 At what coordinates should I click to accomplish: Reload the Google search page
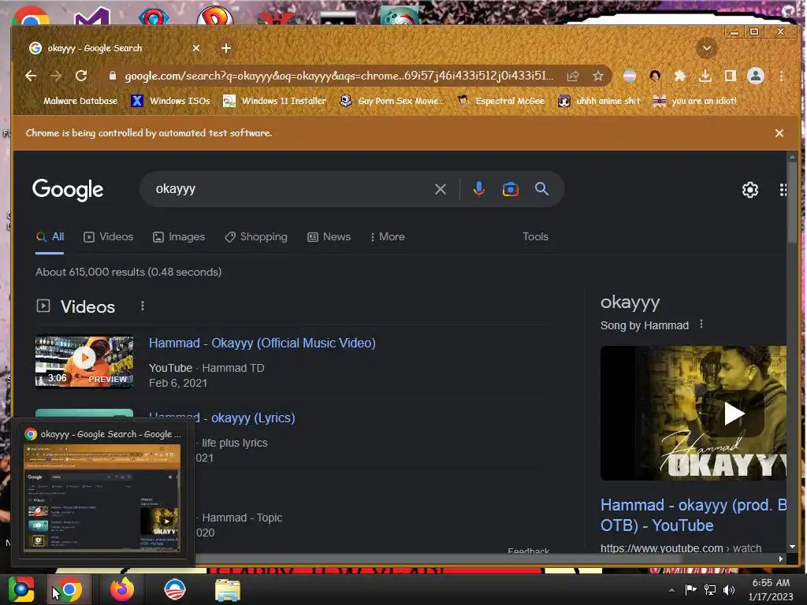(81, 76)
